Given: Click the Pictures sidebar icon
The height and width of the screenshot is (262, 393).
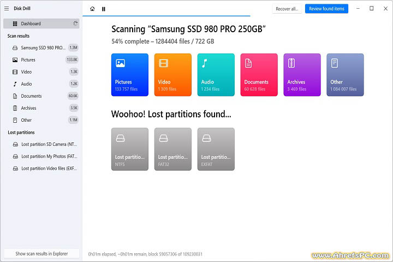Looking at the screenshot, I should pos(15,59).
